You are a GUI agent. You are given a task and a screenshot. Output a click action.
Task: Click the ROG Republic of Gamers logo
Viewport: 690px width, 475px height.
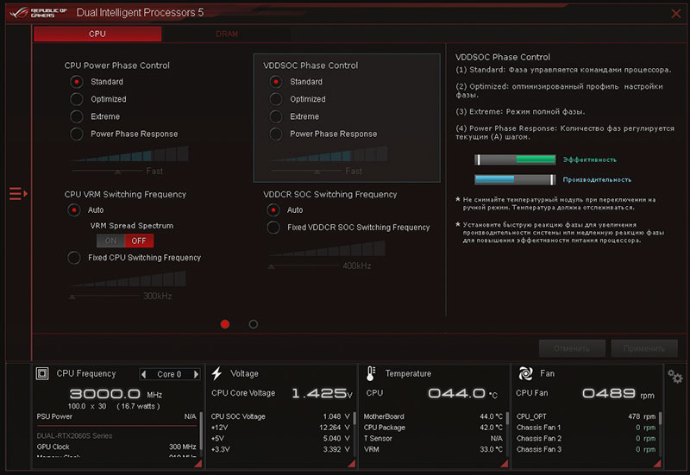(38, 13)
